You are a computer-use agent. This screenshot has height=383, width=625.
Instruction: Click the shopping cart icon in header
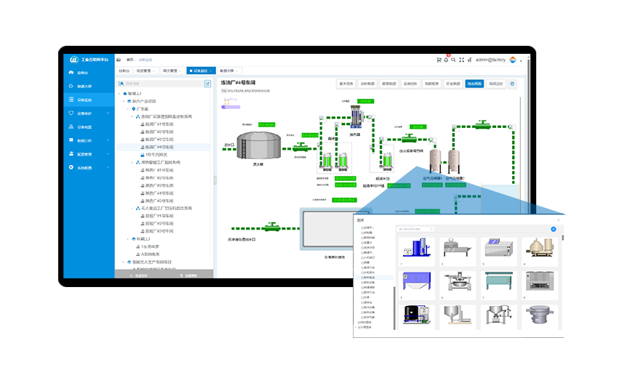point(439,60)
